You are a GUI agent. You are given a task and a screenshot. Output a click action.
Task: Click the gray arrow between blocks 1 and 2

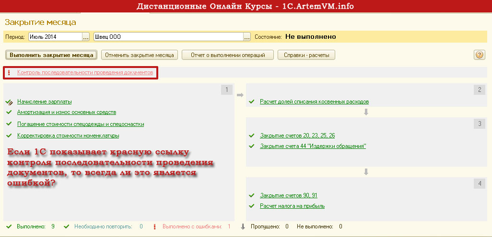(x=240, y=95)
